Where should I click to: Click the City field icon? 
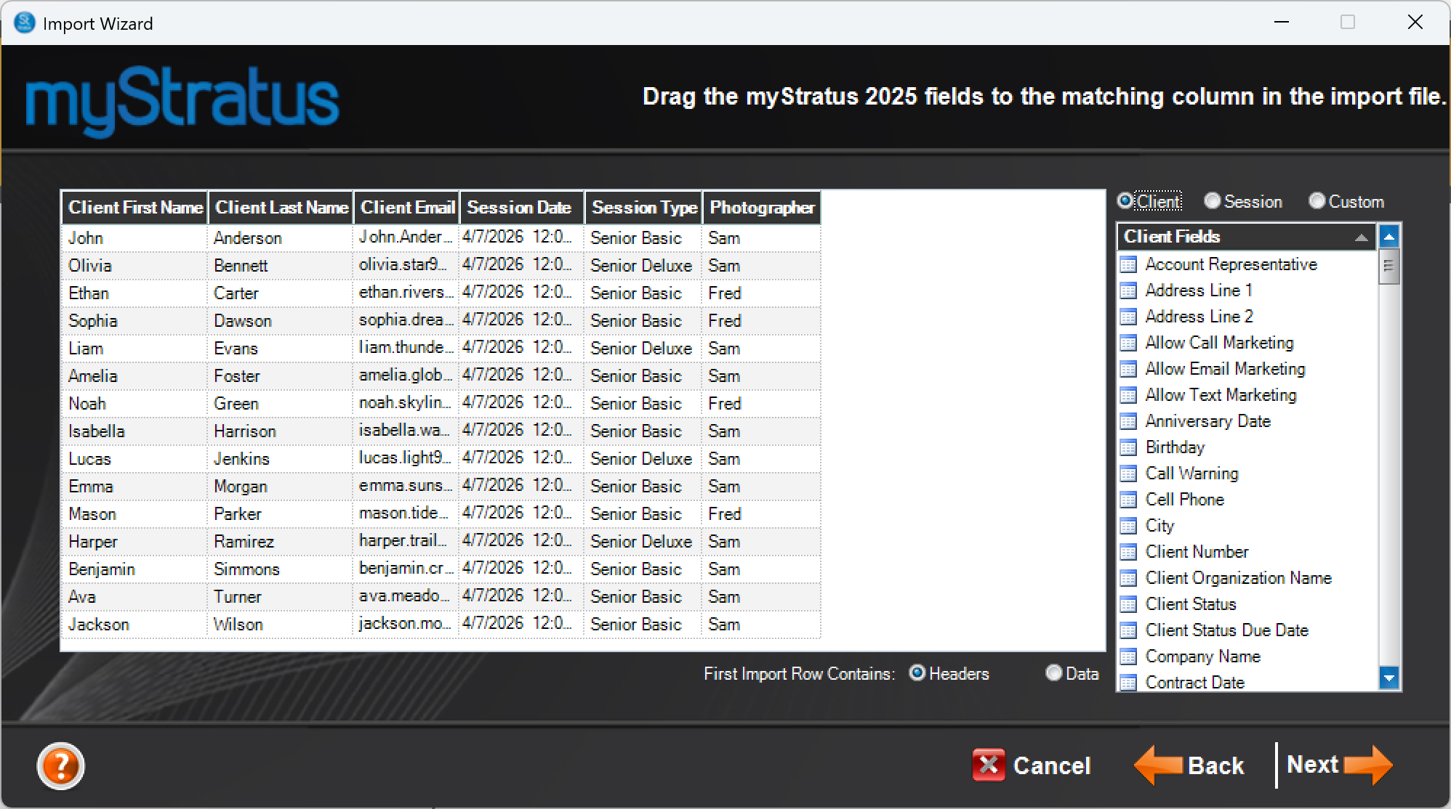1128,526
